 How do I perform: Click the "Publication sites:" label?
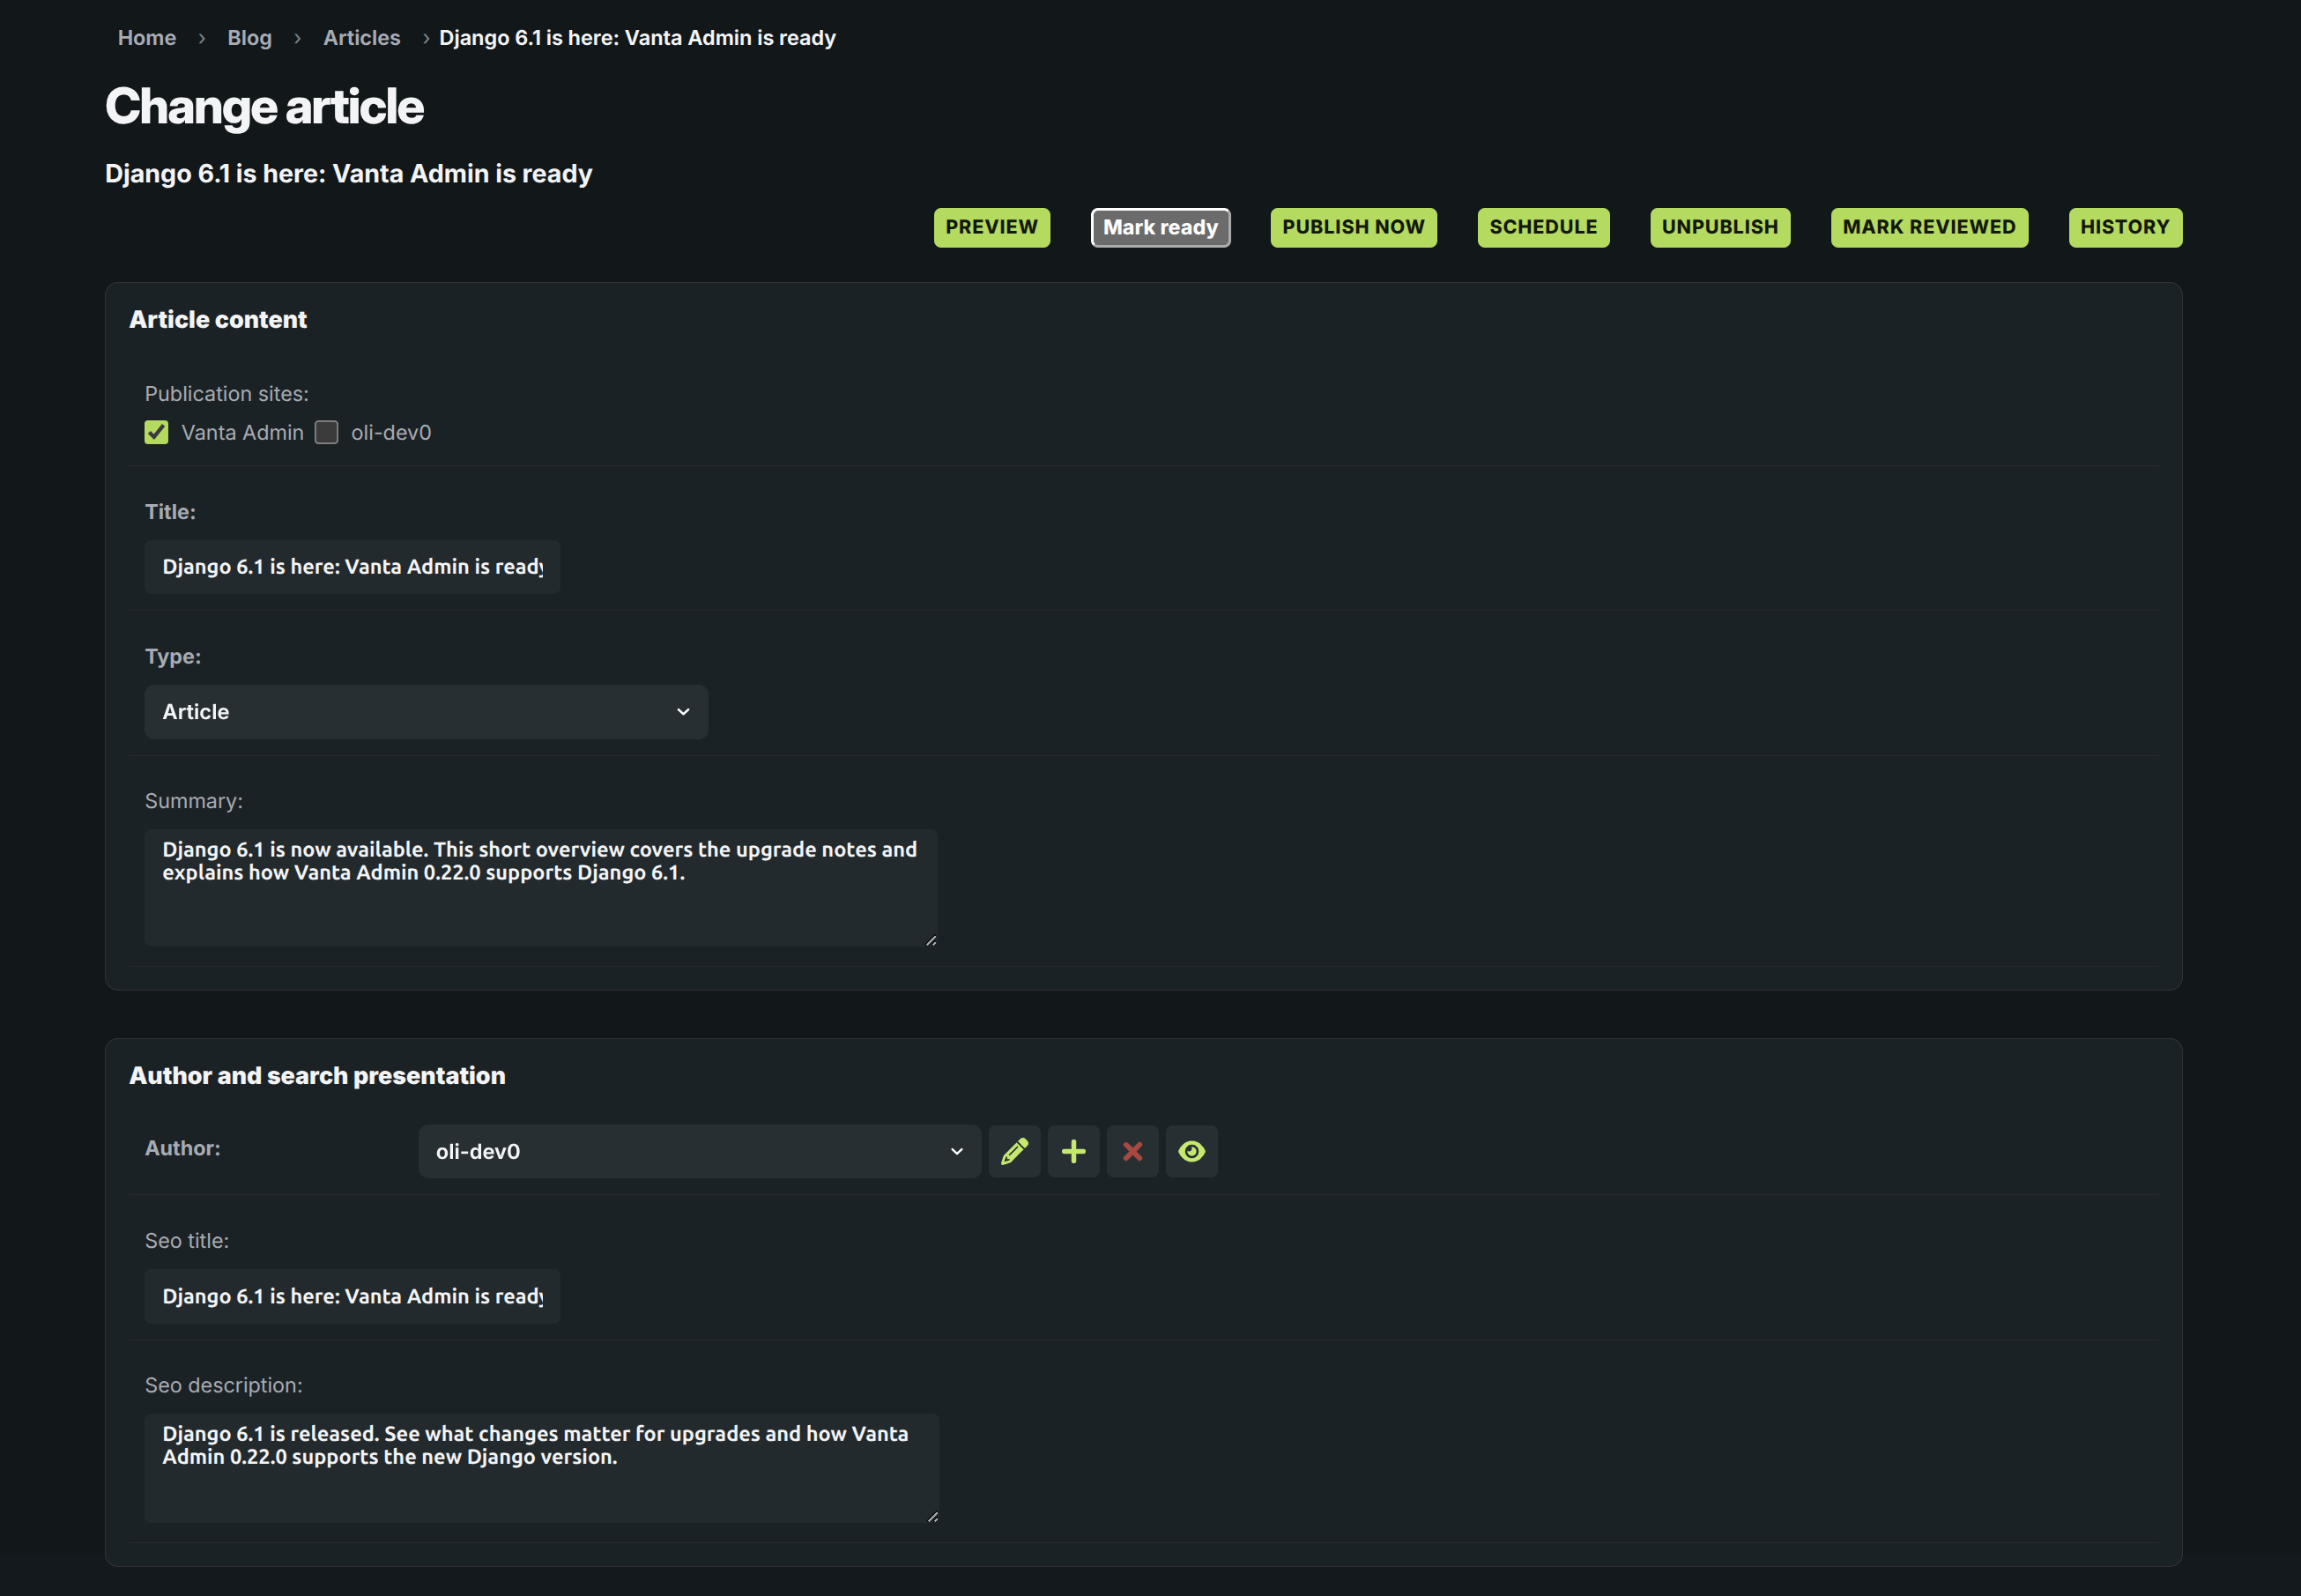coord(227,394)
